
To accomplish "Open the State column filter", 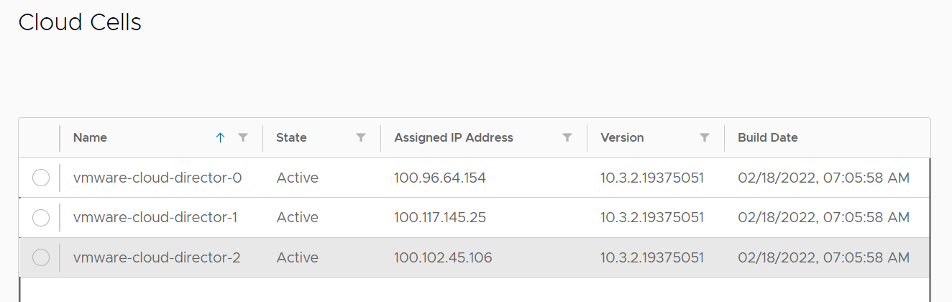I will [361, 137].
